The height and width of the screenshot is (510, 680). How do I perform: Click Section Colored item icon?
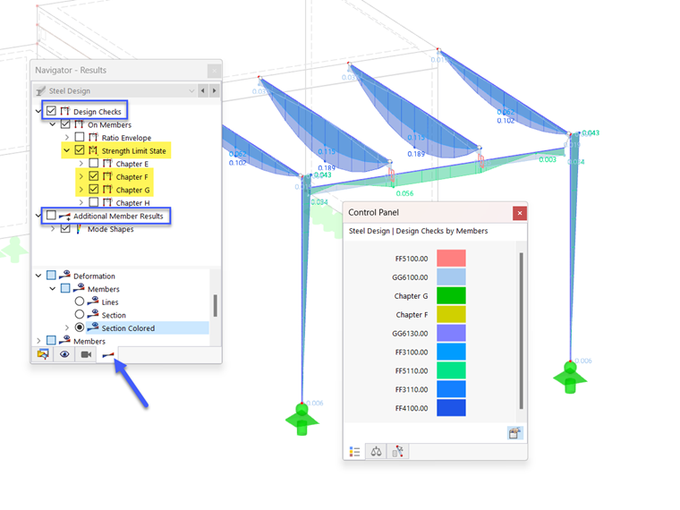93,327
